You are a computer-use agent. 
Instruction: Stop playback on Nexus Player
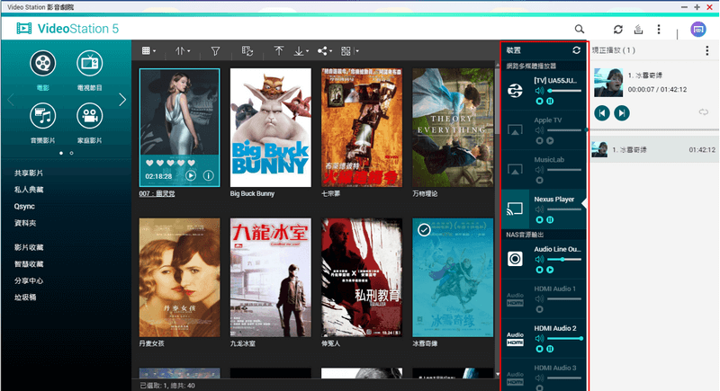pos(539,220)
